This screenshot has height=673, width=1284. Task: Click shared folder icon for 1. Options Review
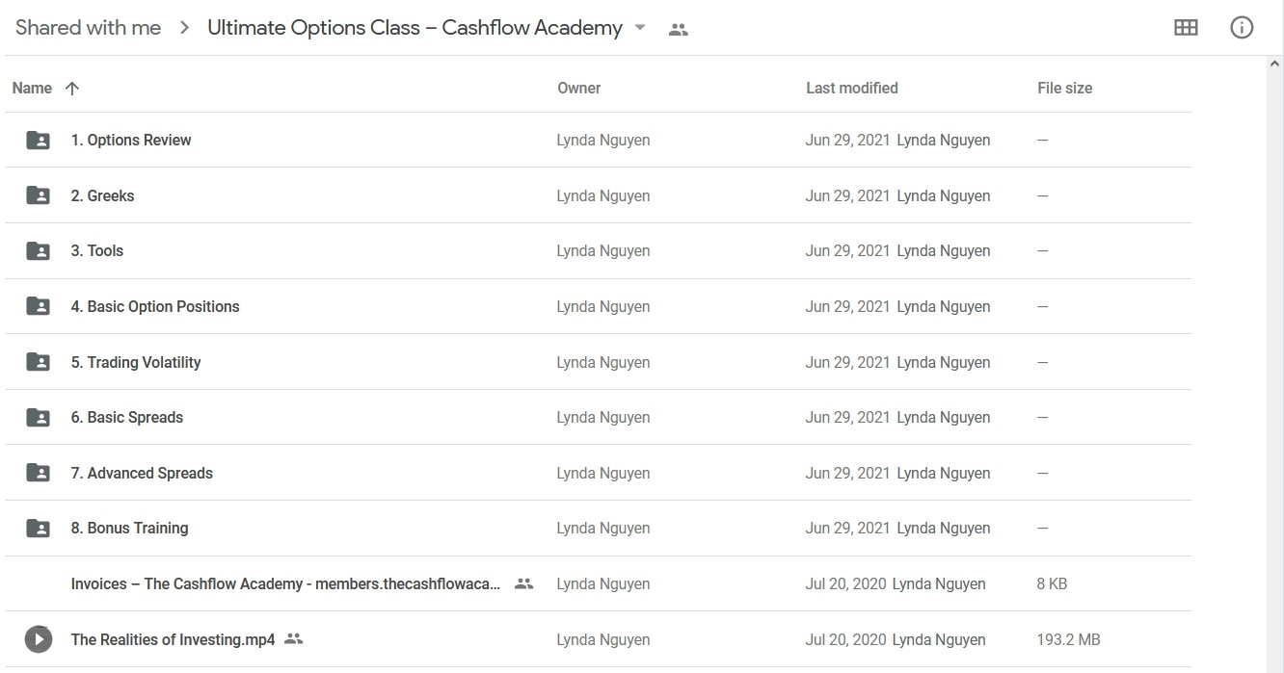click(38, 141)
